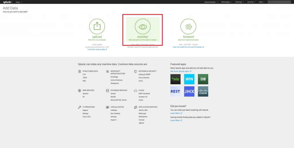Click Help me install universal forwarder link
294x148 pixels.
pyautogui.click(x=188, y=47)
